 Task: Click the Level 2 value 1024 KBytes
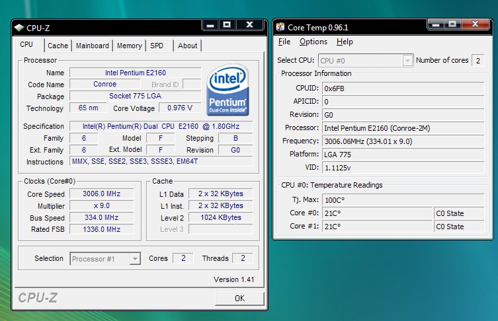pyautogui.click(x=221, y=217)
